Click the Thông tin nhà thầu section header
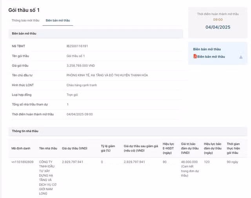 click(128, 131)
